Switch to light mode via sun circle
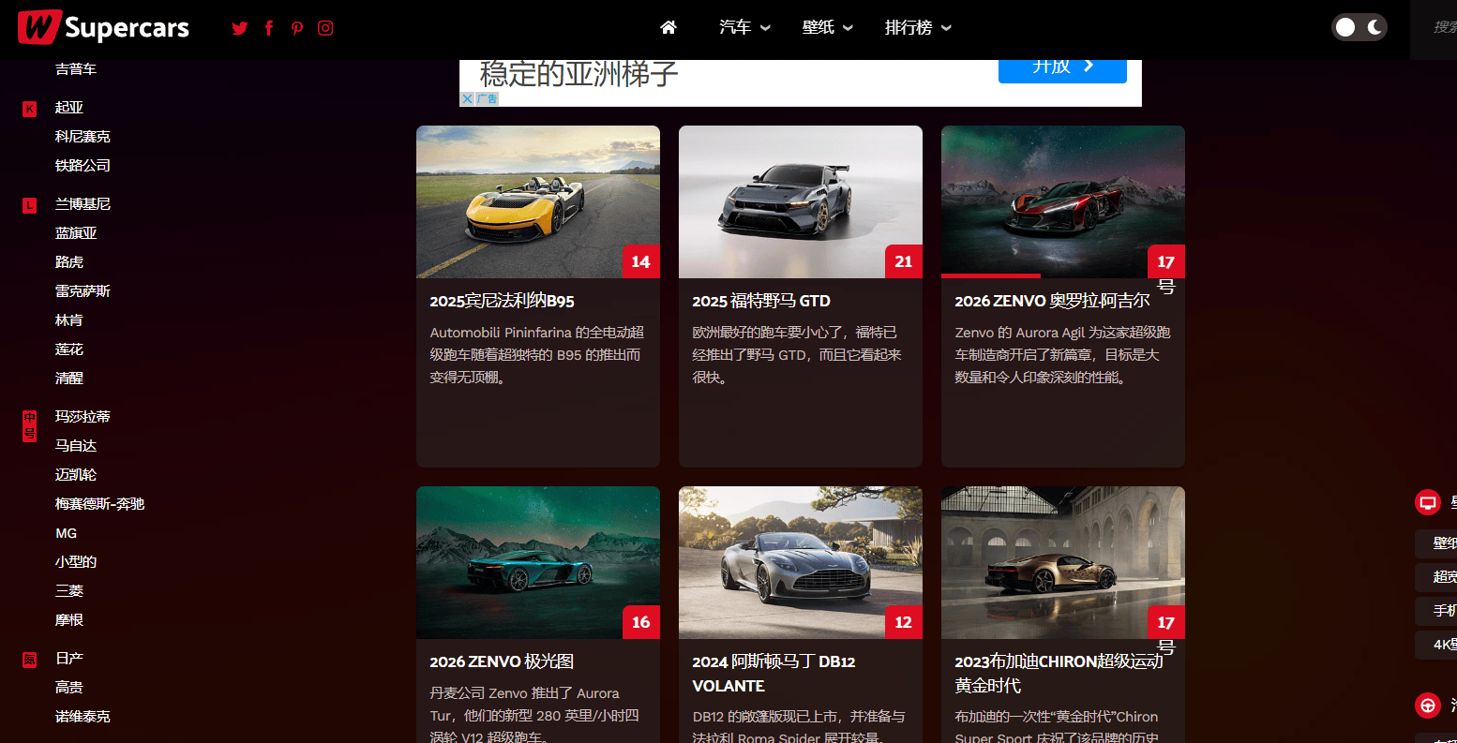 click(x=1344, y=27)
